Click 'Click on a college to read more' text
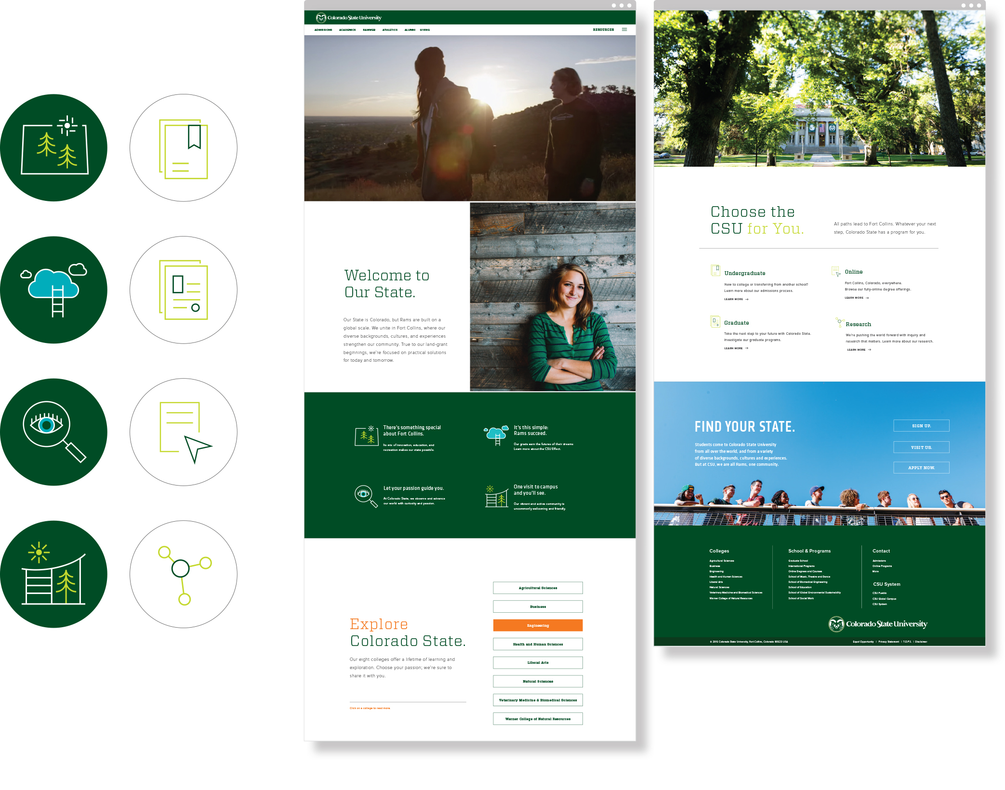The width and height of the screenshot is (1005, 790). point(370,708)
